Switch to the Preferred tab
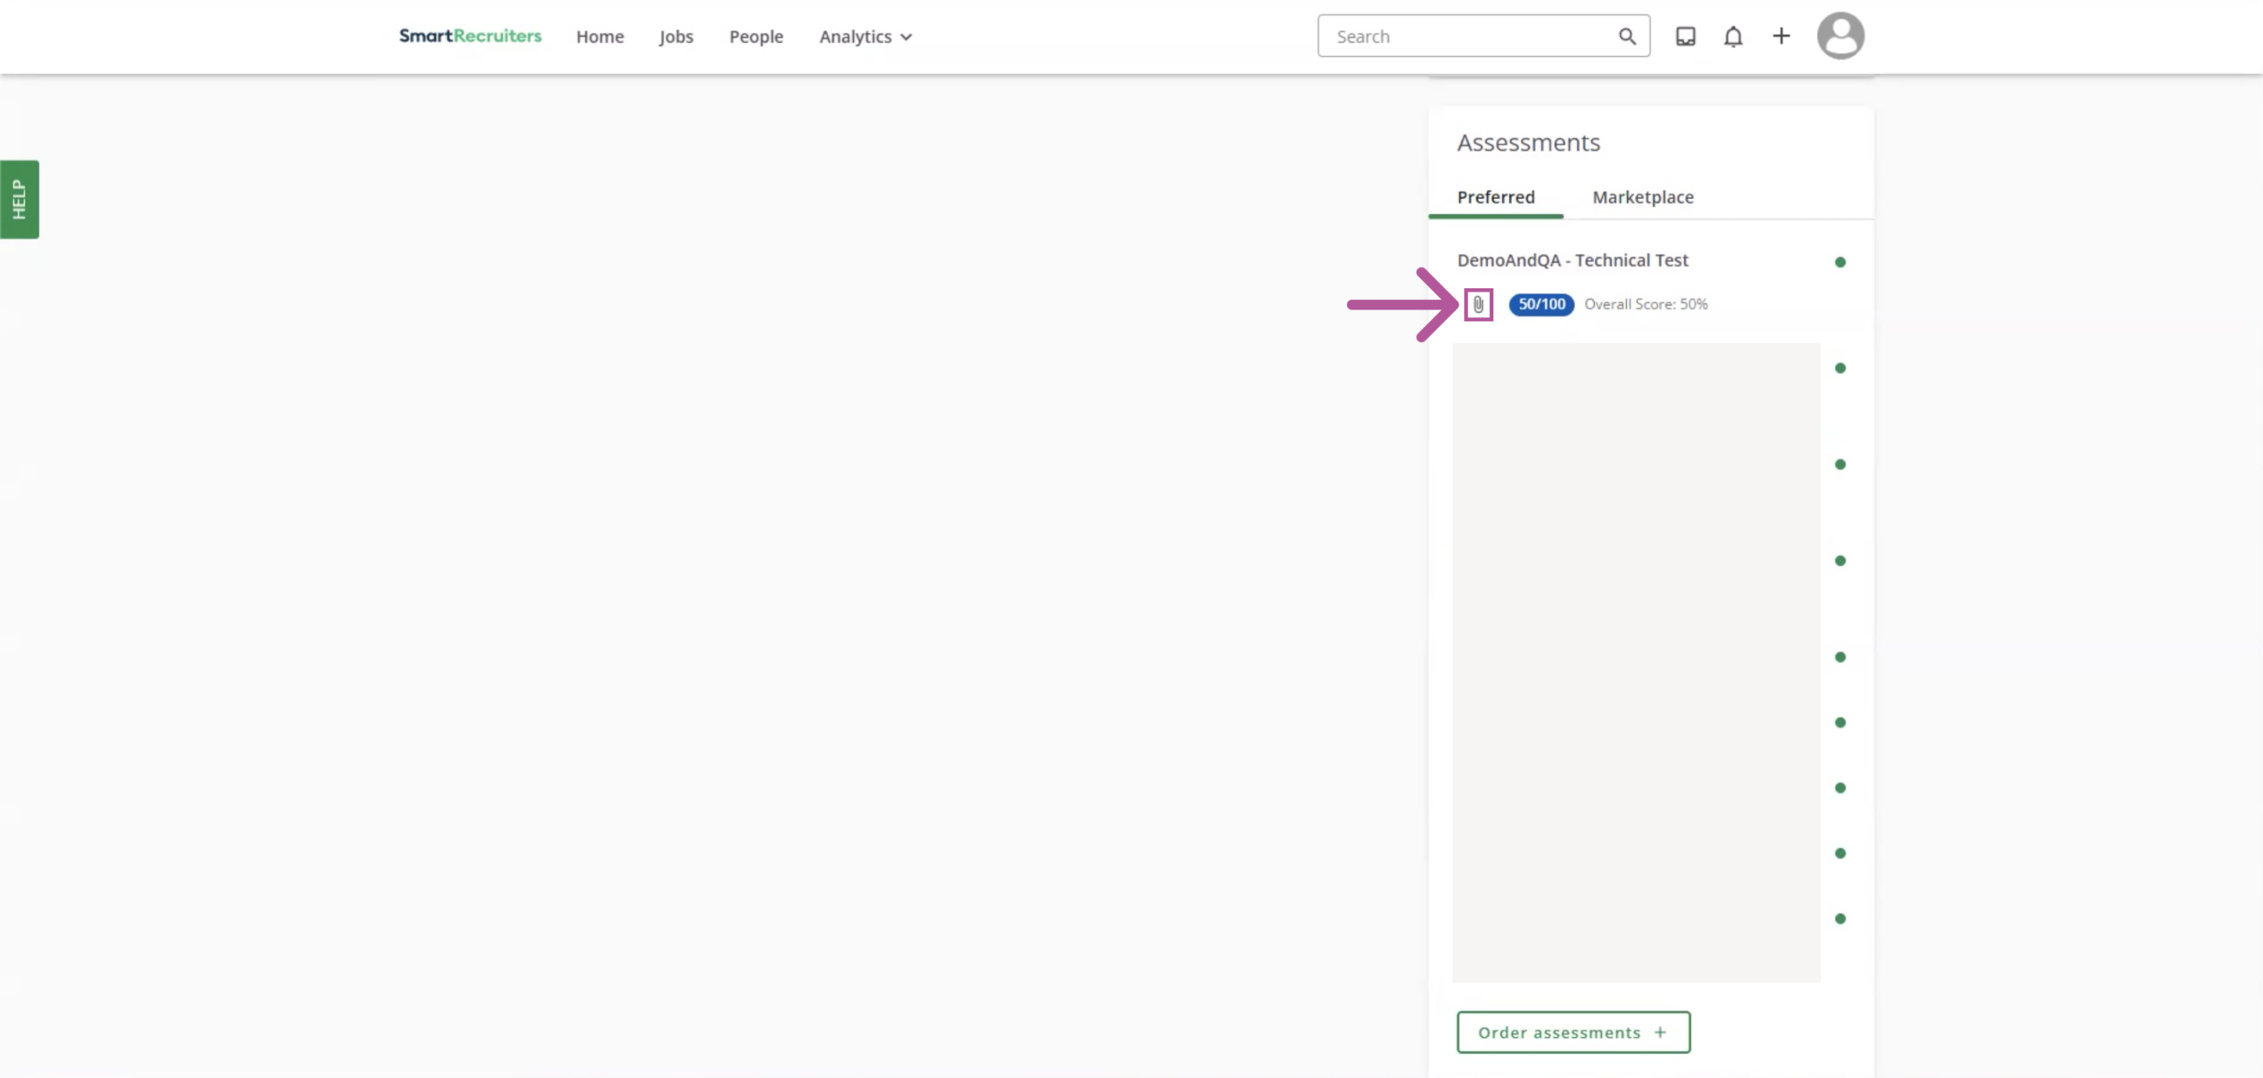Screen dimensions: 2263x1078 [1496, 197]
